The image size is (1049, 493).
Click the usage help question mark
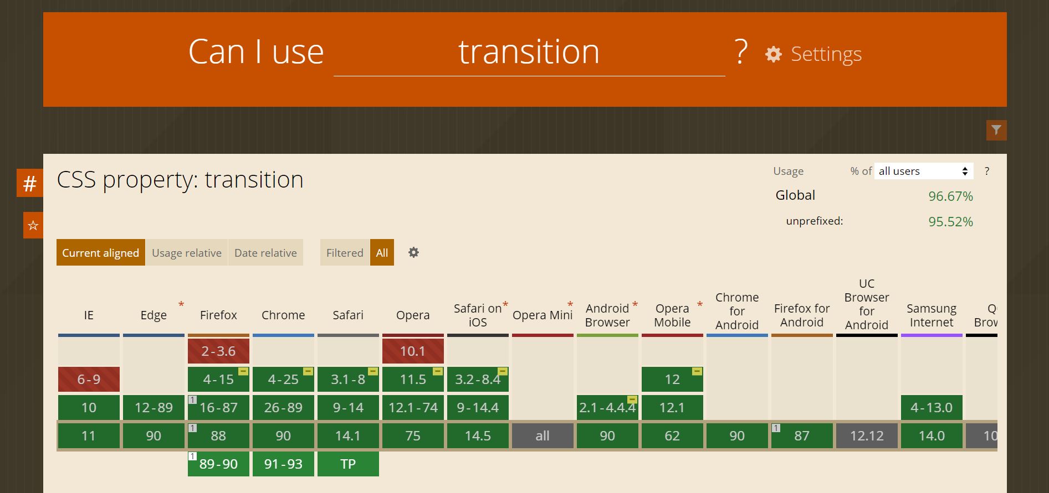click(x=987, y=171)
